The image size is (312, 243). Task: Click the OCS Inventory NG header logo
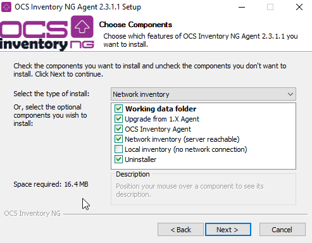[x=47, y=33]
